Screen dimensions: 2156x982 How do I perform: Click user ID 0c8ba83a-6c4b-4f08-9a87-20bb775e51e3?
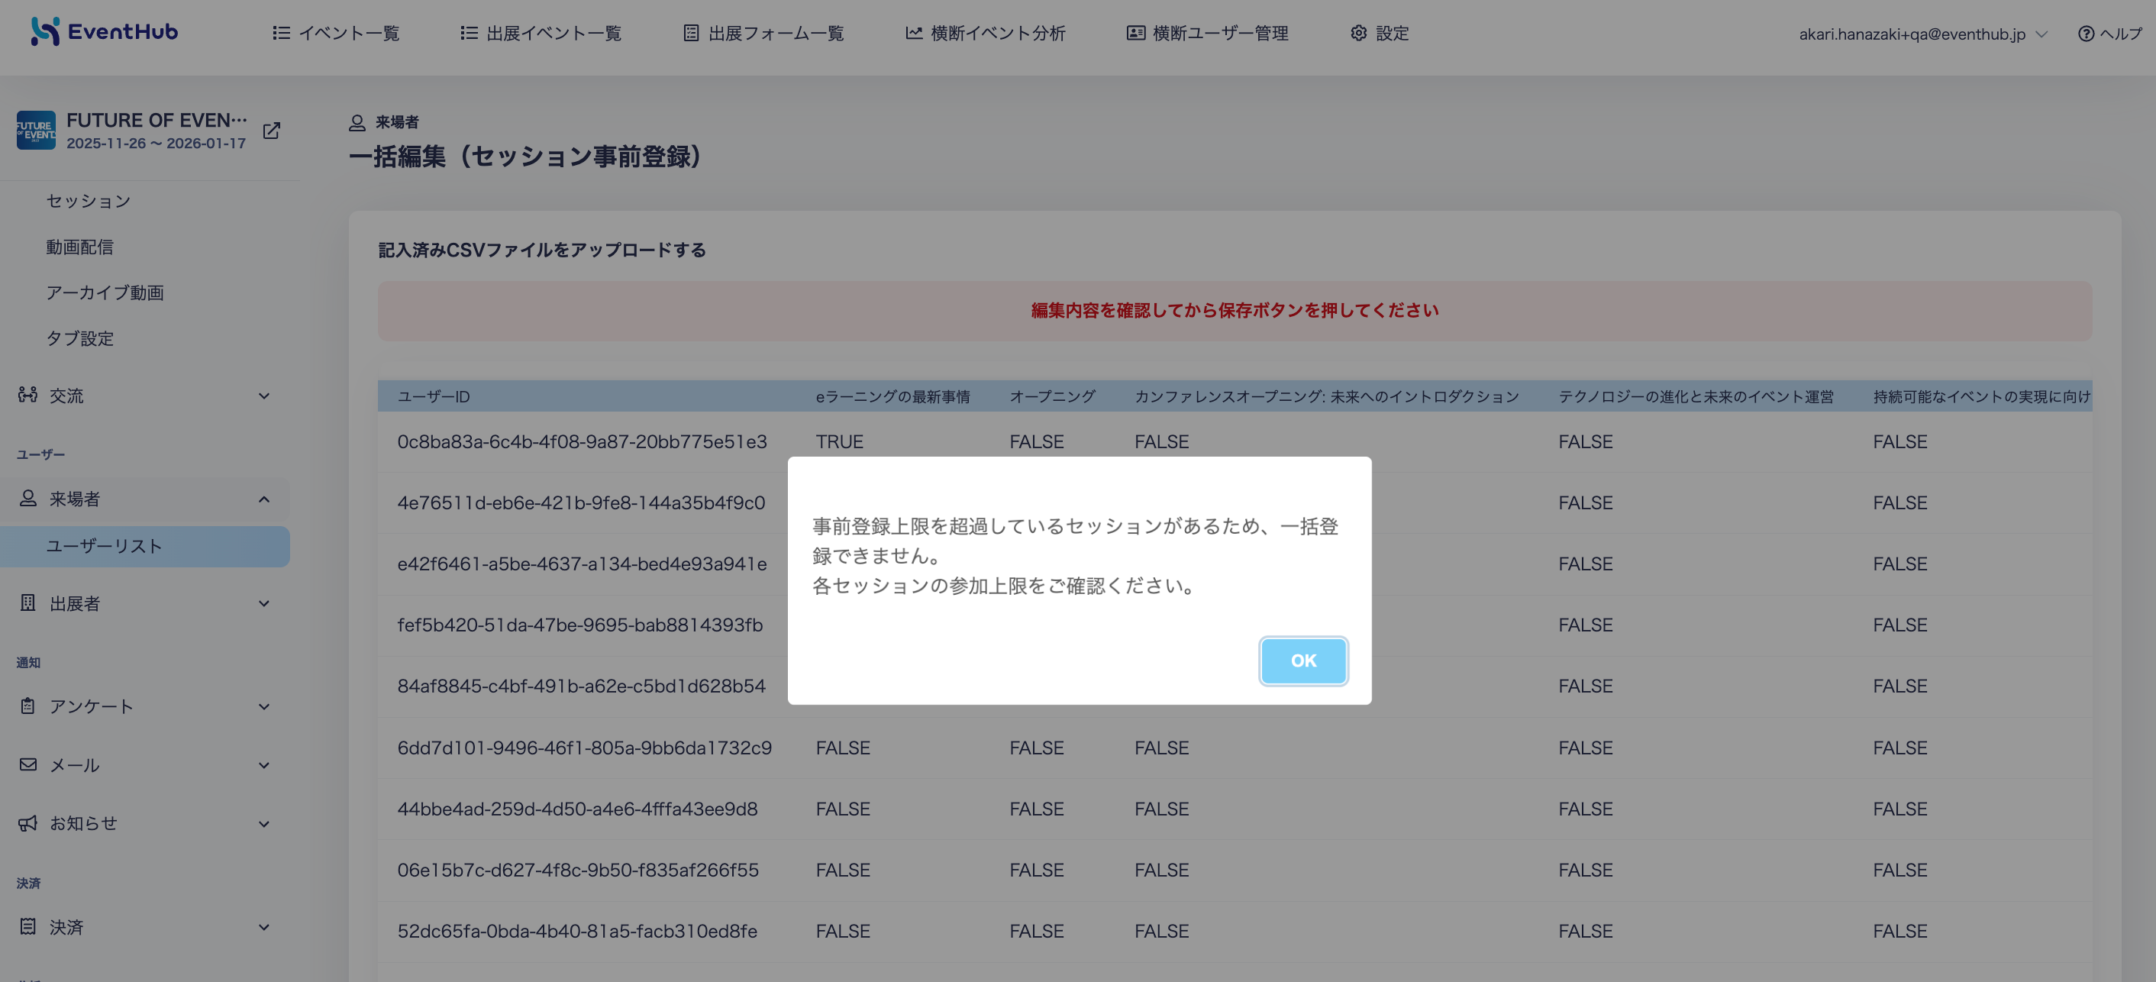[x=582, y=441]
